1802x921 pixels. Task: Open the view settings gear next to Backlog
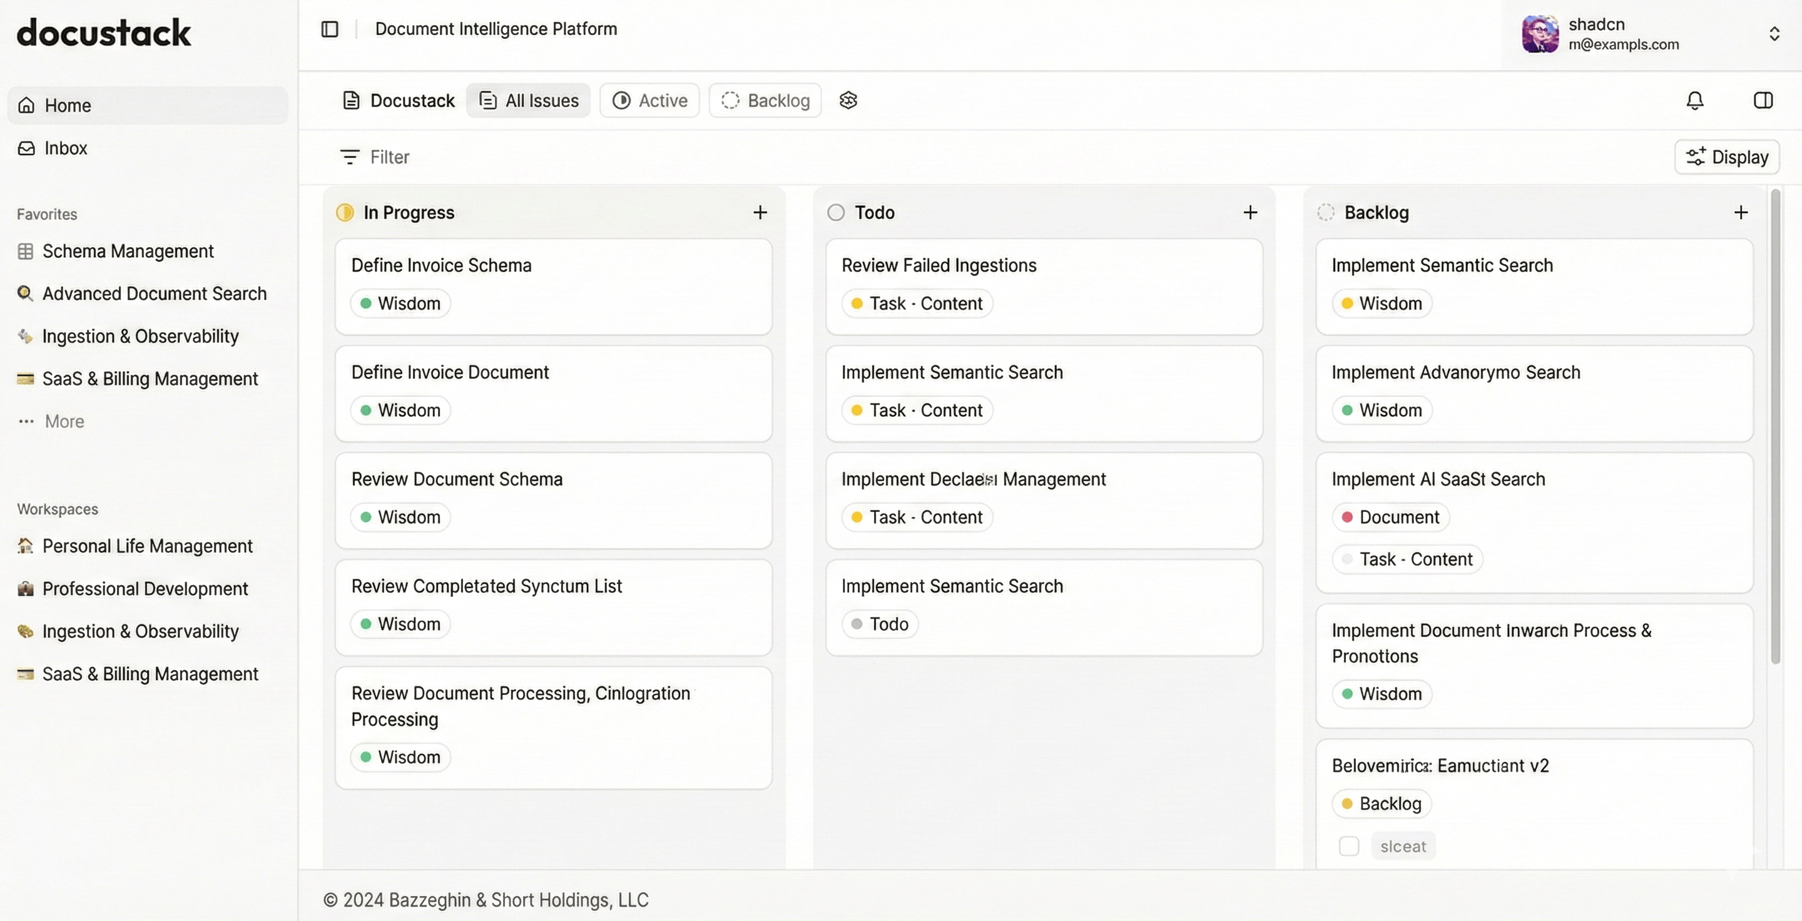pos(848,100)
